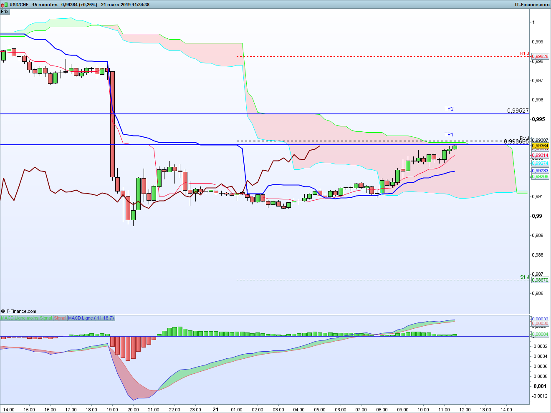Click the S1 J price tag 0,98670
Image resolution: width=551 pixels, height=413 pixels.
540,280
